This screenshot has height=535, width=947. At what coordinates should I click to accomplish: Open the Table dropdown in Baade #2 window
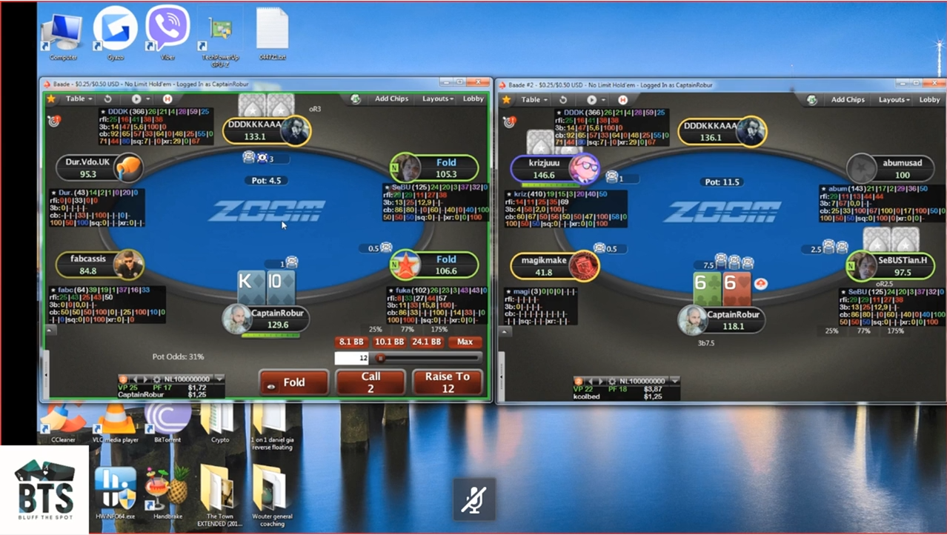(x=534, y=99)
